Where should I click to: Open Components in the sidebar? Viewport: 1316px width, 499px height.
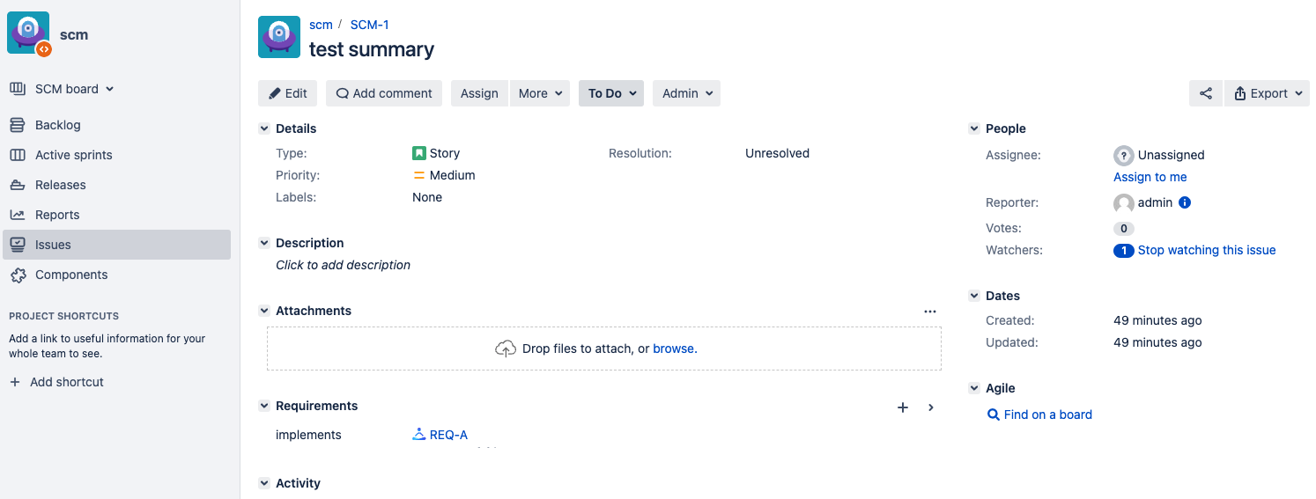(x=71, y=275)
